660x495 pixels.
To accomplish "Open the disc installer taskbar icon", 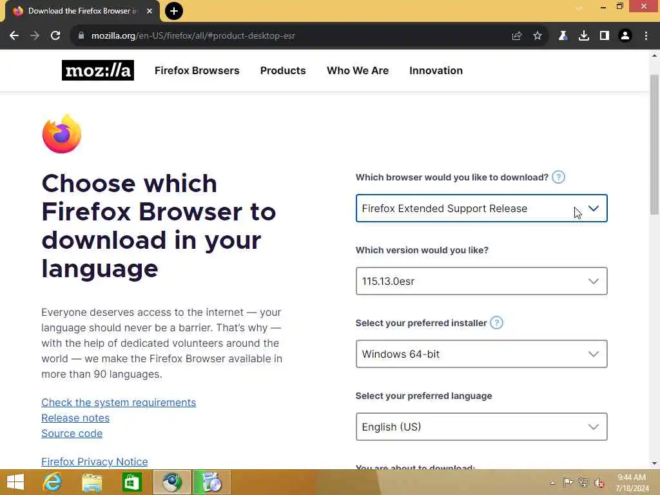I will pos(211,482).
